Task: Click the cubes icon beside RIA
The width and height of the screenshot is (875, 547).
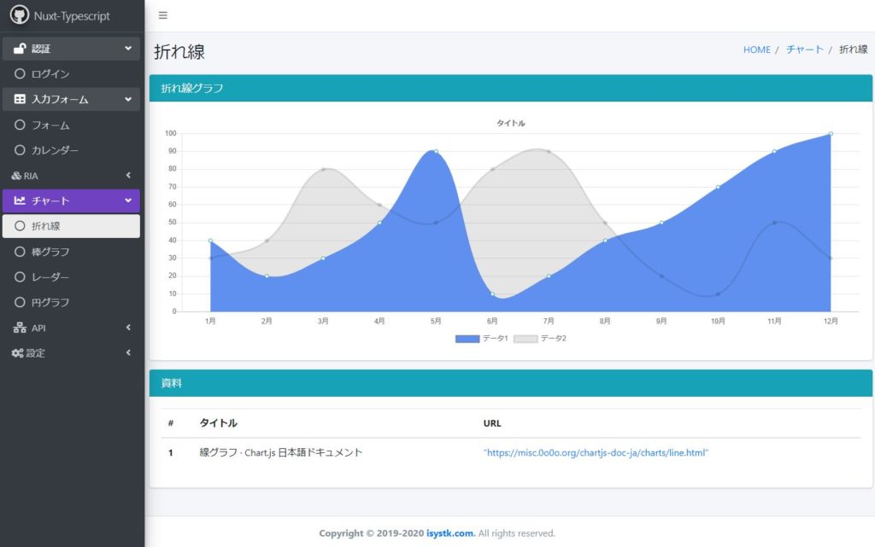Action: [x=16, y=176]
